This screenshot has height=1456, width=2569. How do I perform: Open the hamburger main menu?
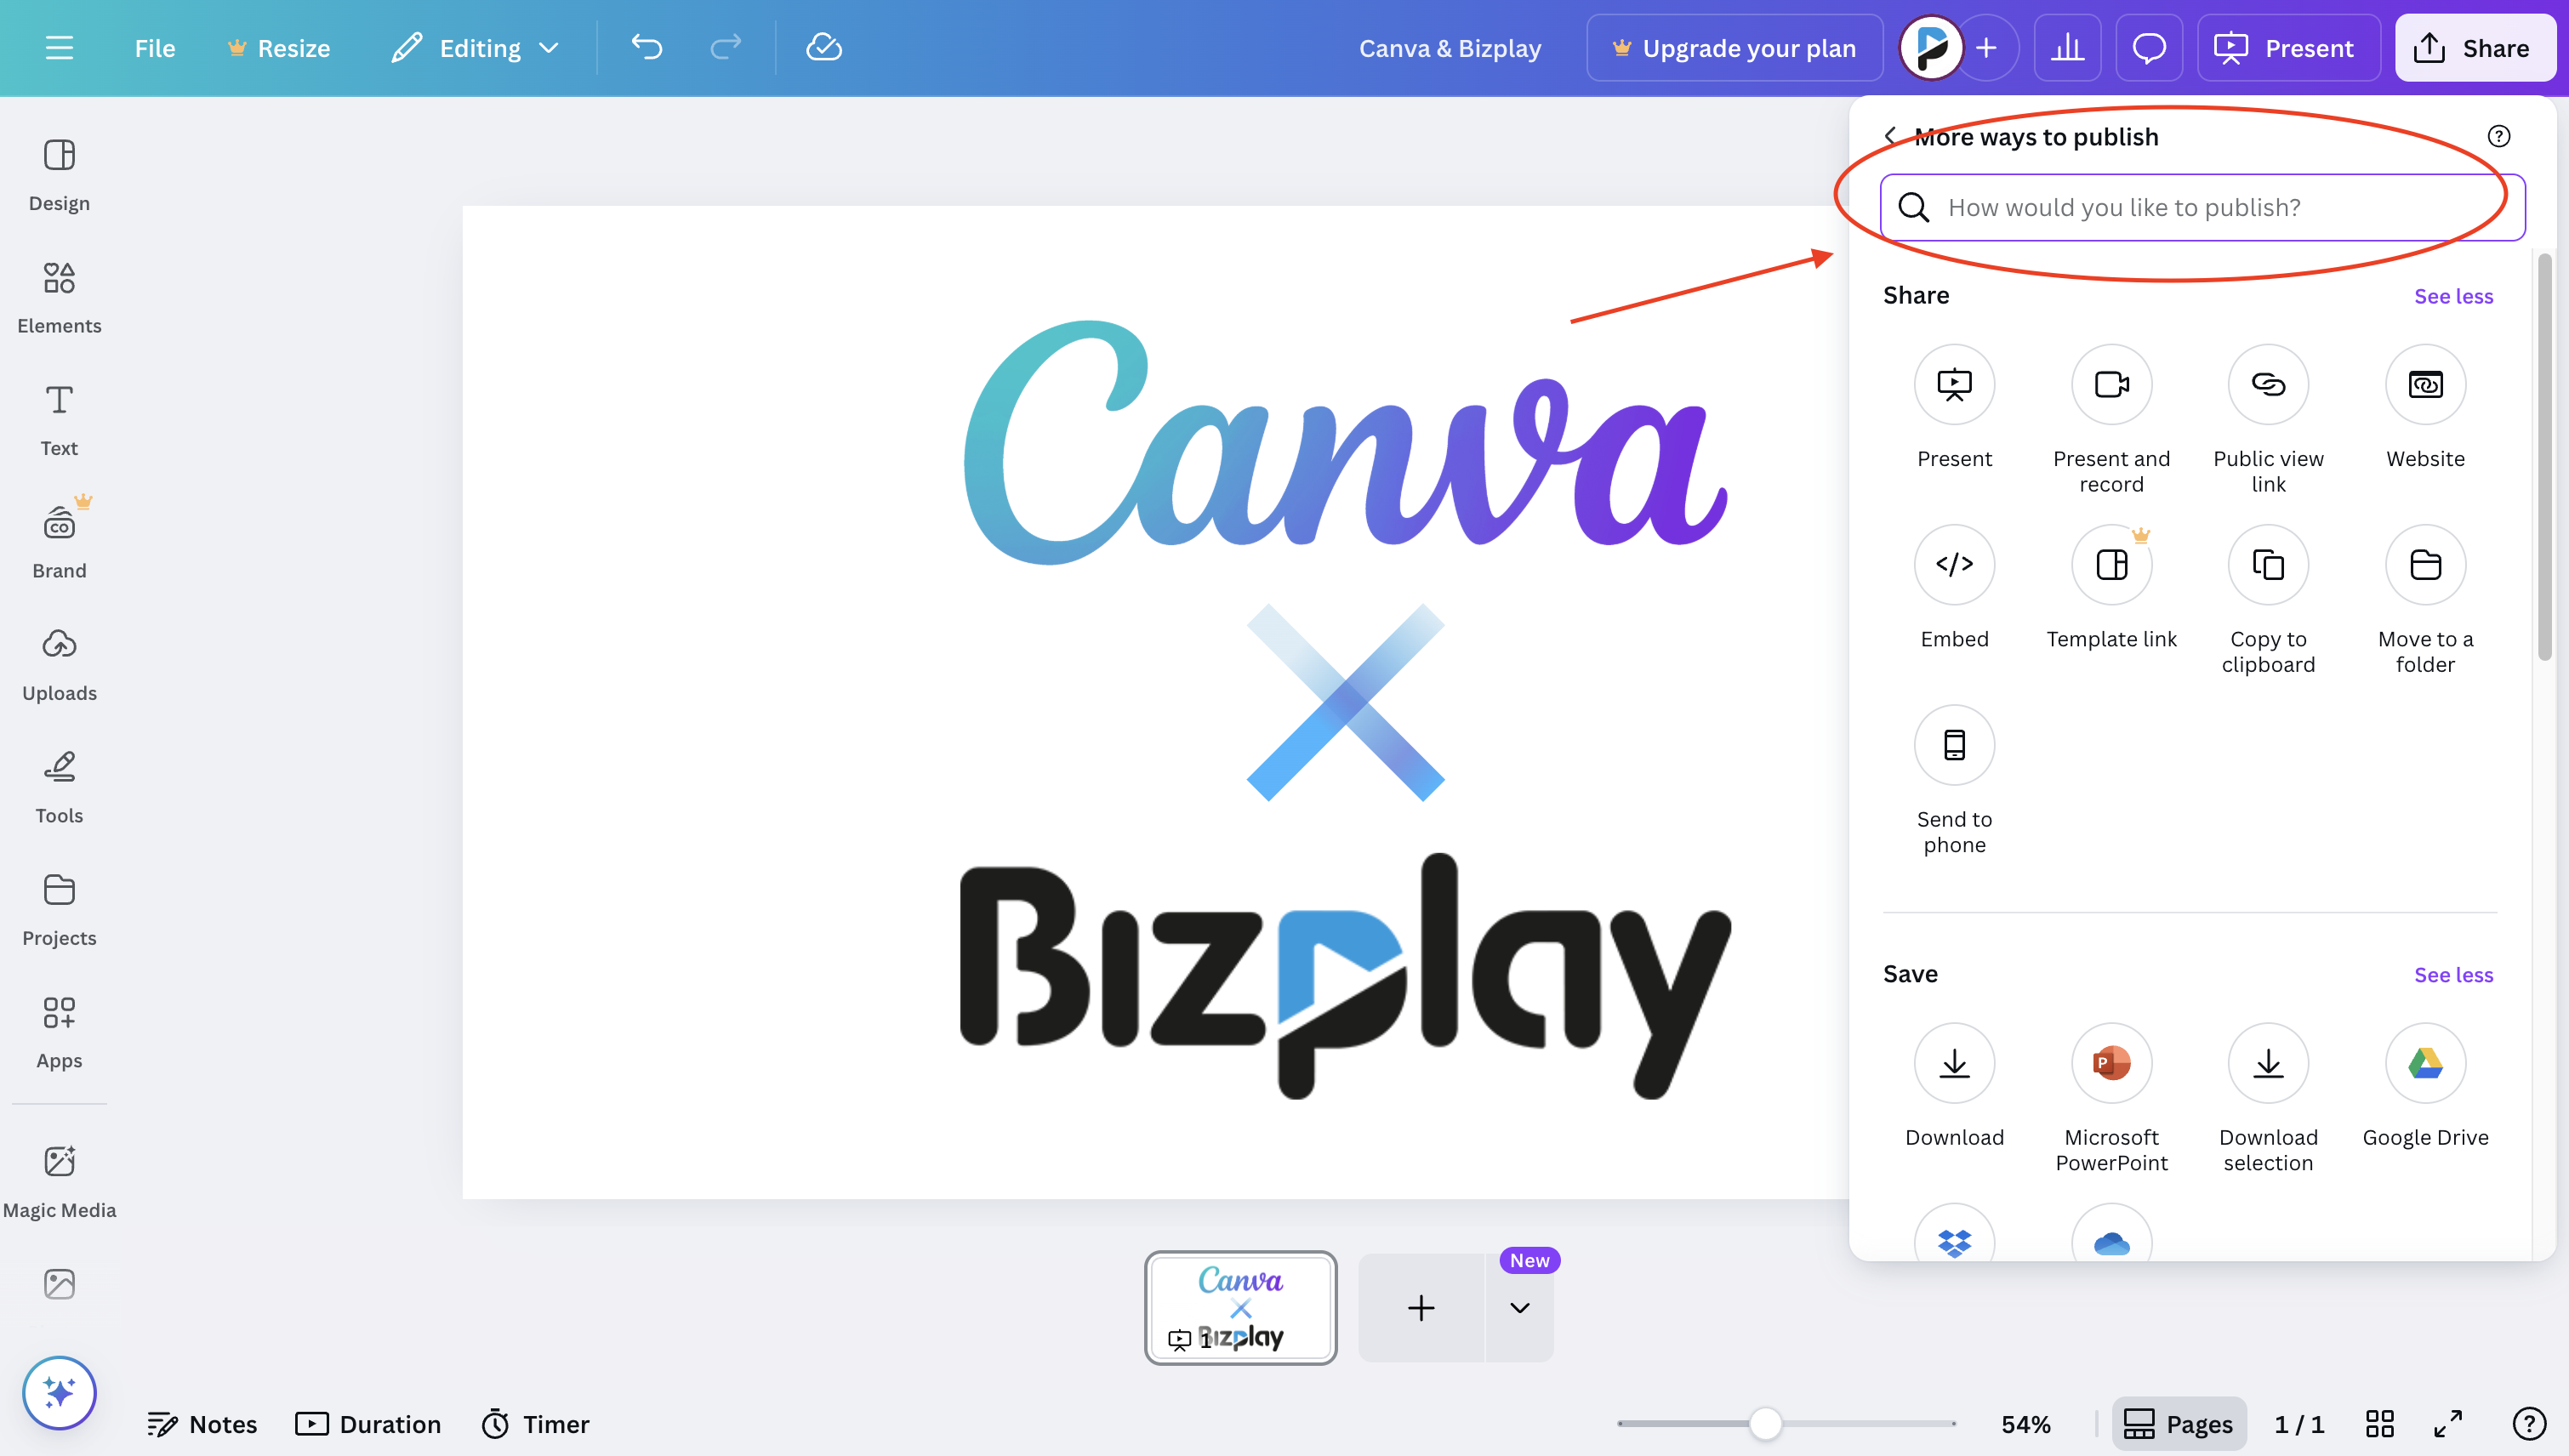(x=59, y=48)
